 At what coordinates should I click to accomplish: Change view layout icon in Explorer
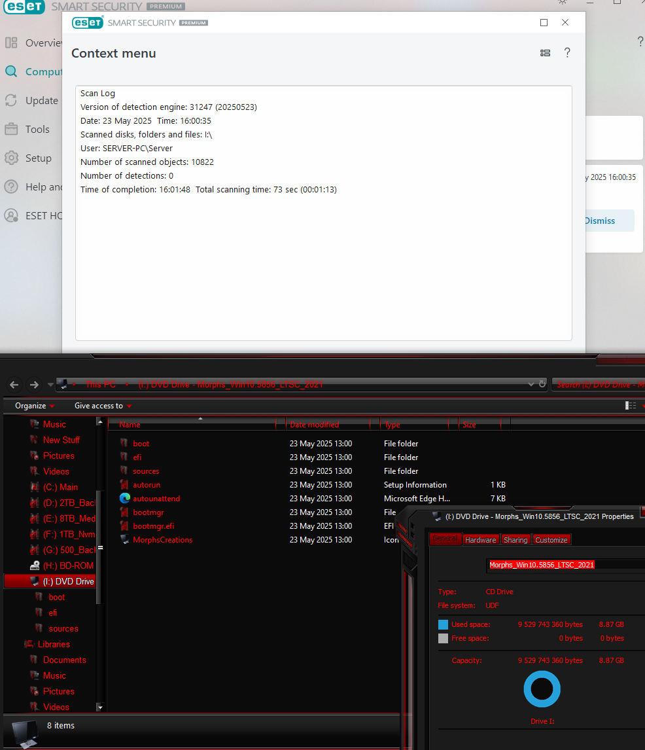(x=631, y=406)
